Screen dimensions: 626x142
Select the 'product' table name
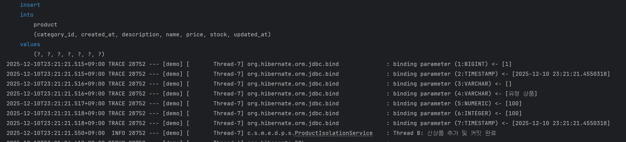pos(45,25)
